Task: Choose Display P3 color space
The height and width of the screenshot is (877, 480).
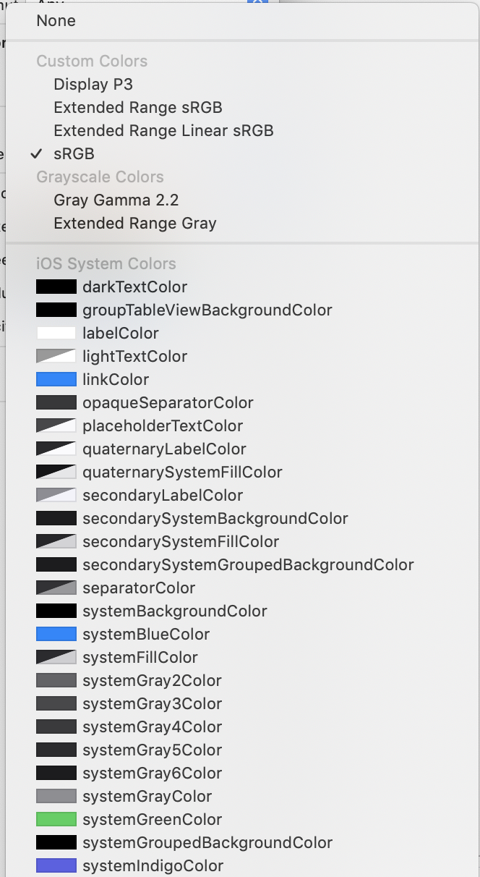Action: pos(93,85)
